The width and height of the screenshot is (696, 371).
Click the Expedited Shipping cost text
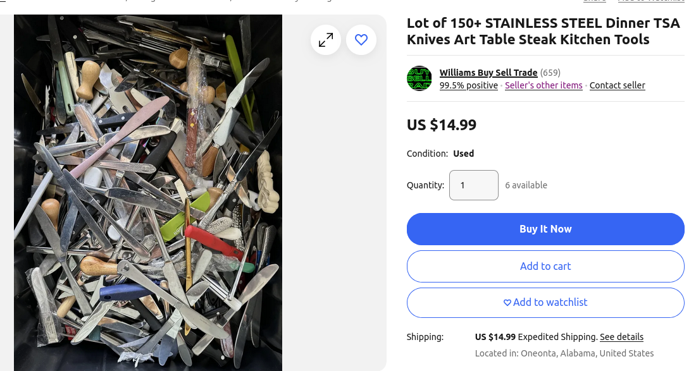pyautogui.click(x=536, y=337)
